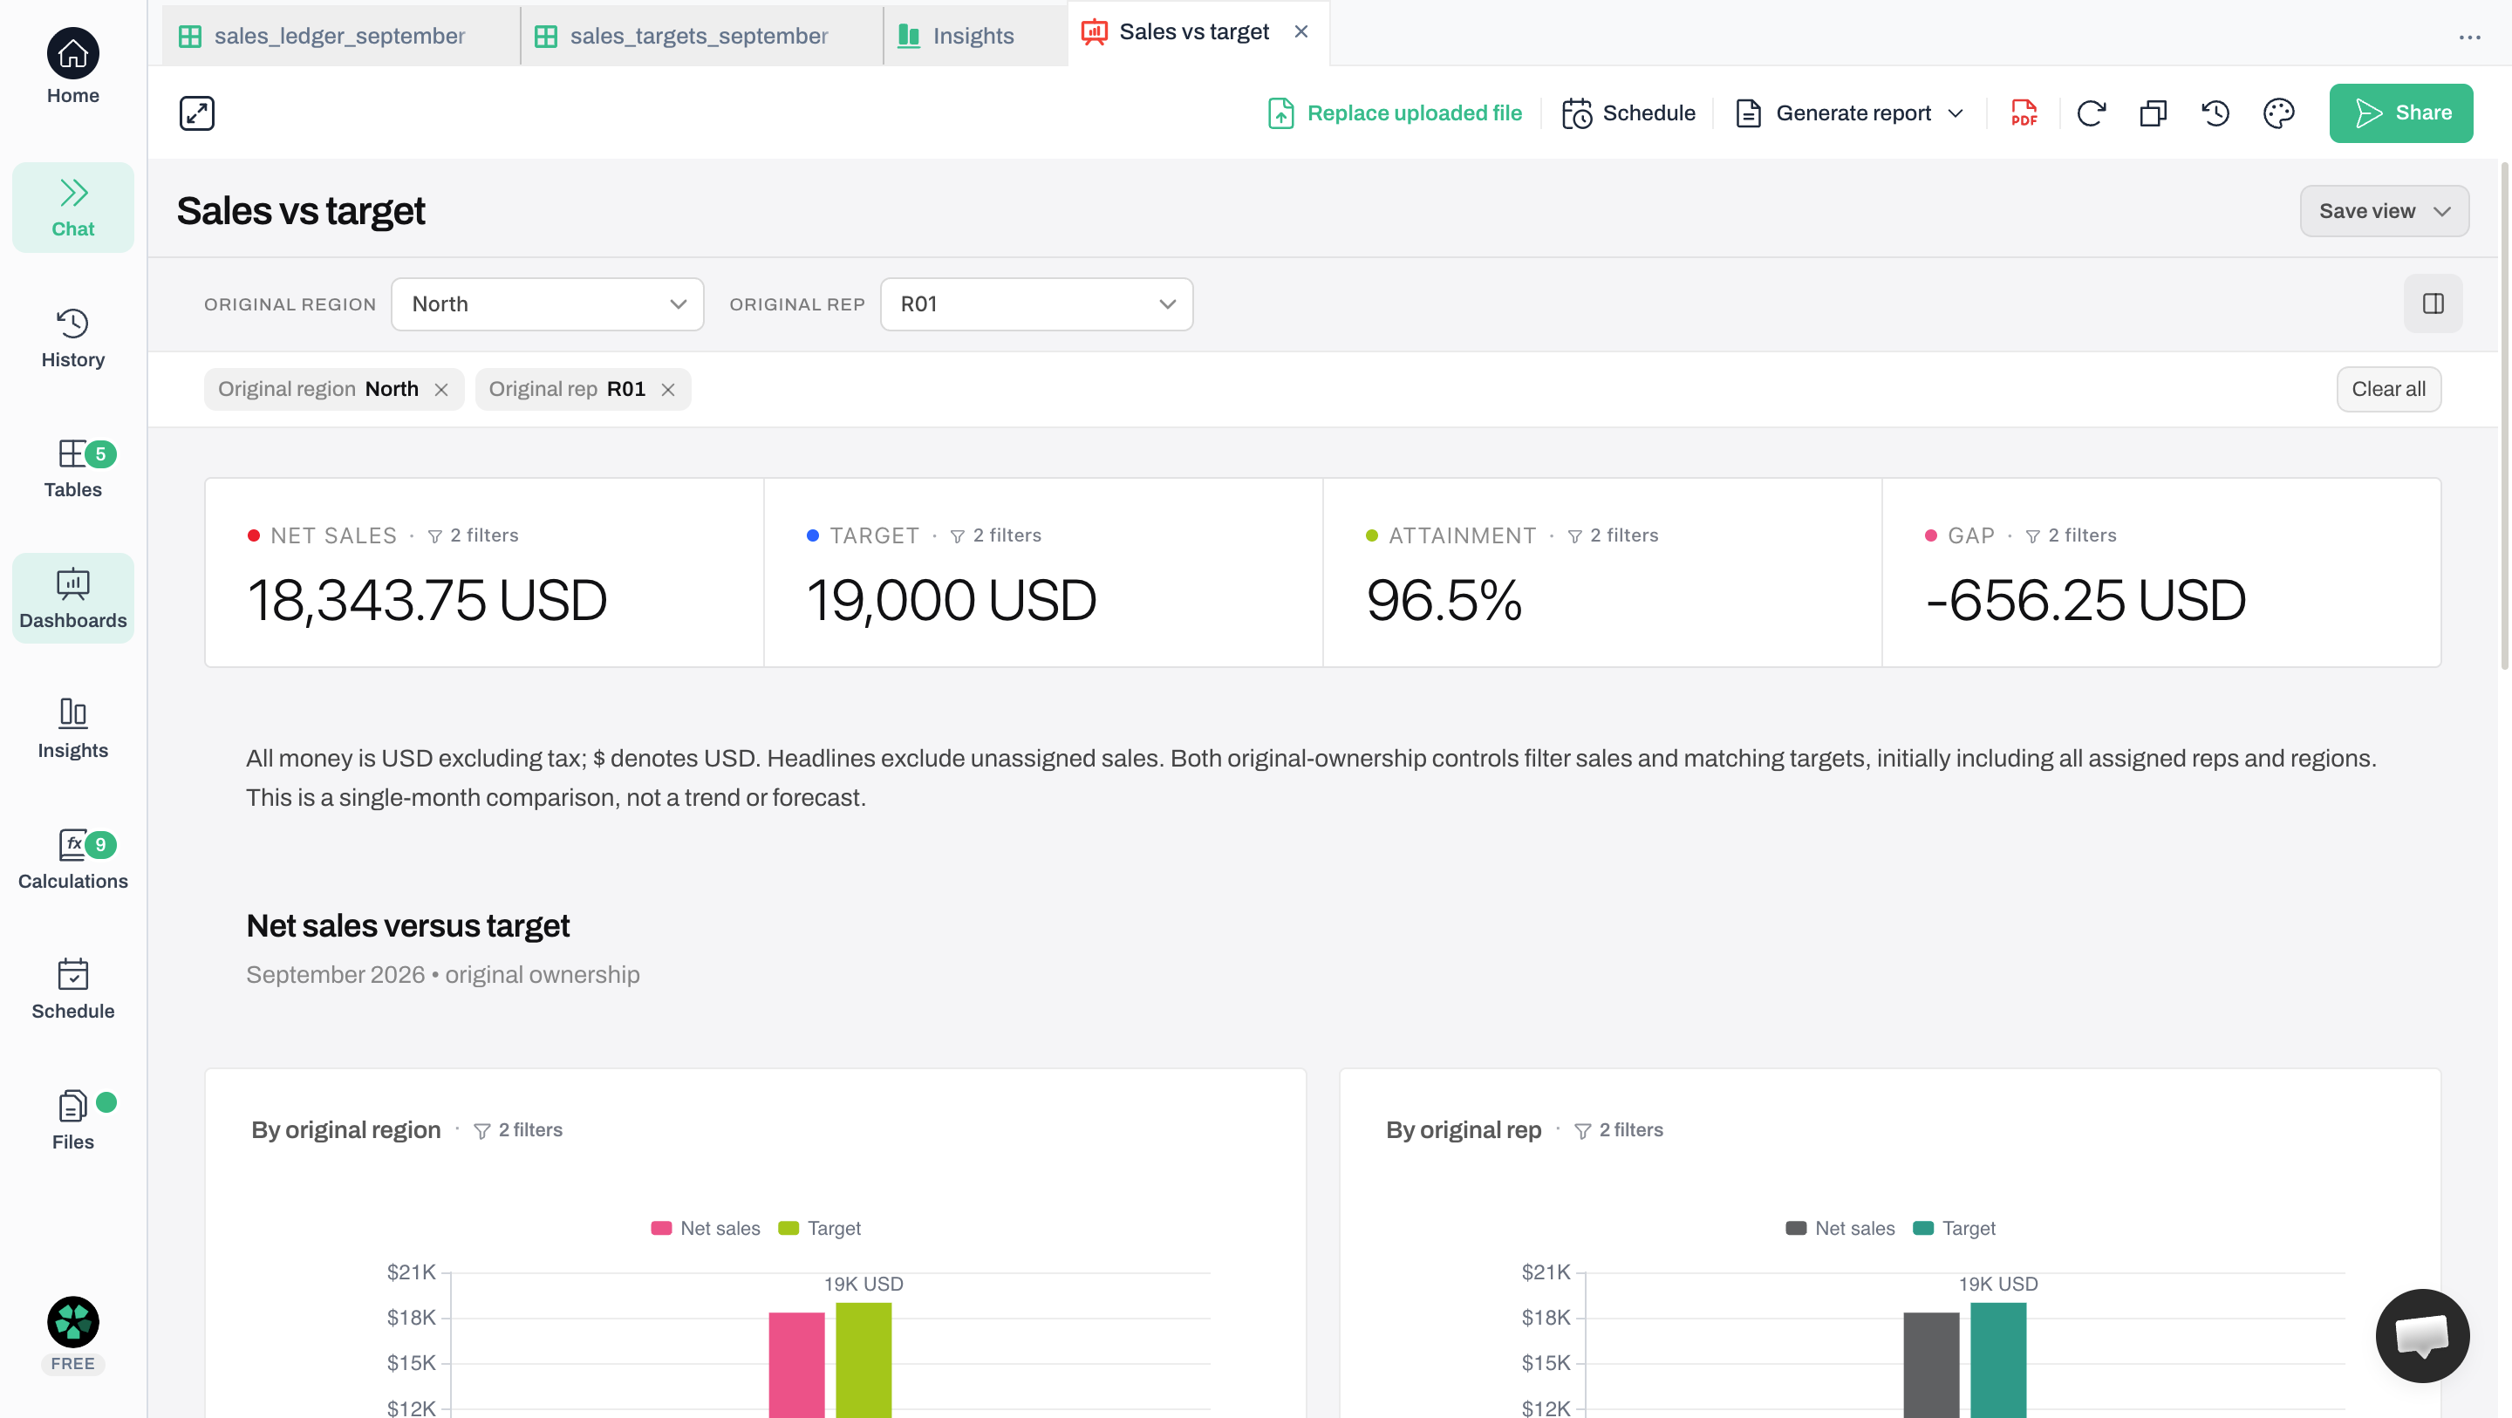The width and height of the screenshot is (2512, 1418).
Task: Click the green Share button
Action: coord(2401,113)
